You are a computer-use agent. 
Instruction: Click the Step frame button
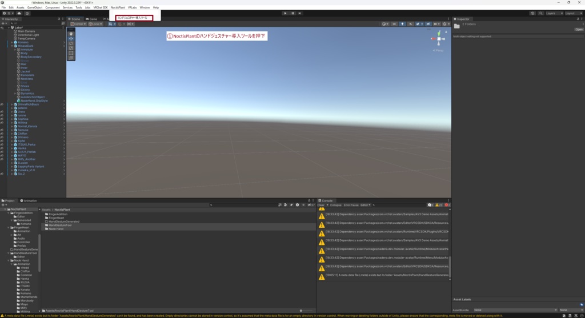click(299, 14)
